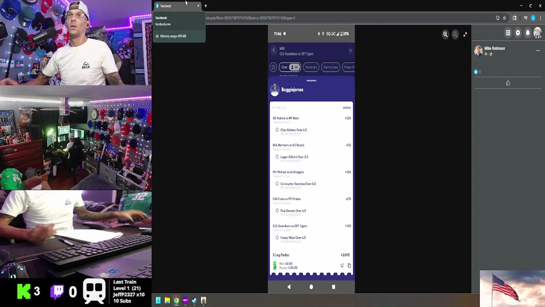The height and width of the screenshot is (307, 545).
Task: Click the Chrome taskbar icon
Action: click(x=176, y=301)
